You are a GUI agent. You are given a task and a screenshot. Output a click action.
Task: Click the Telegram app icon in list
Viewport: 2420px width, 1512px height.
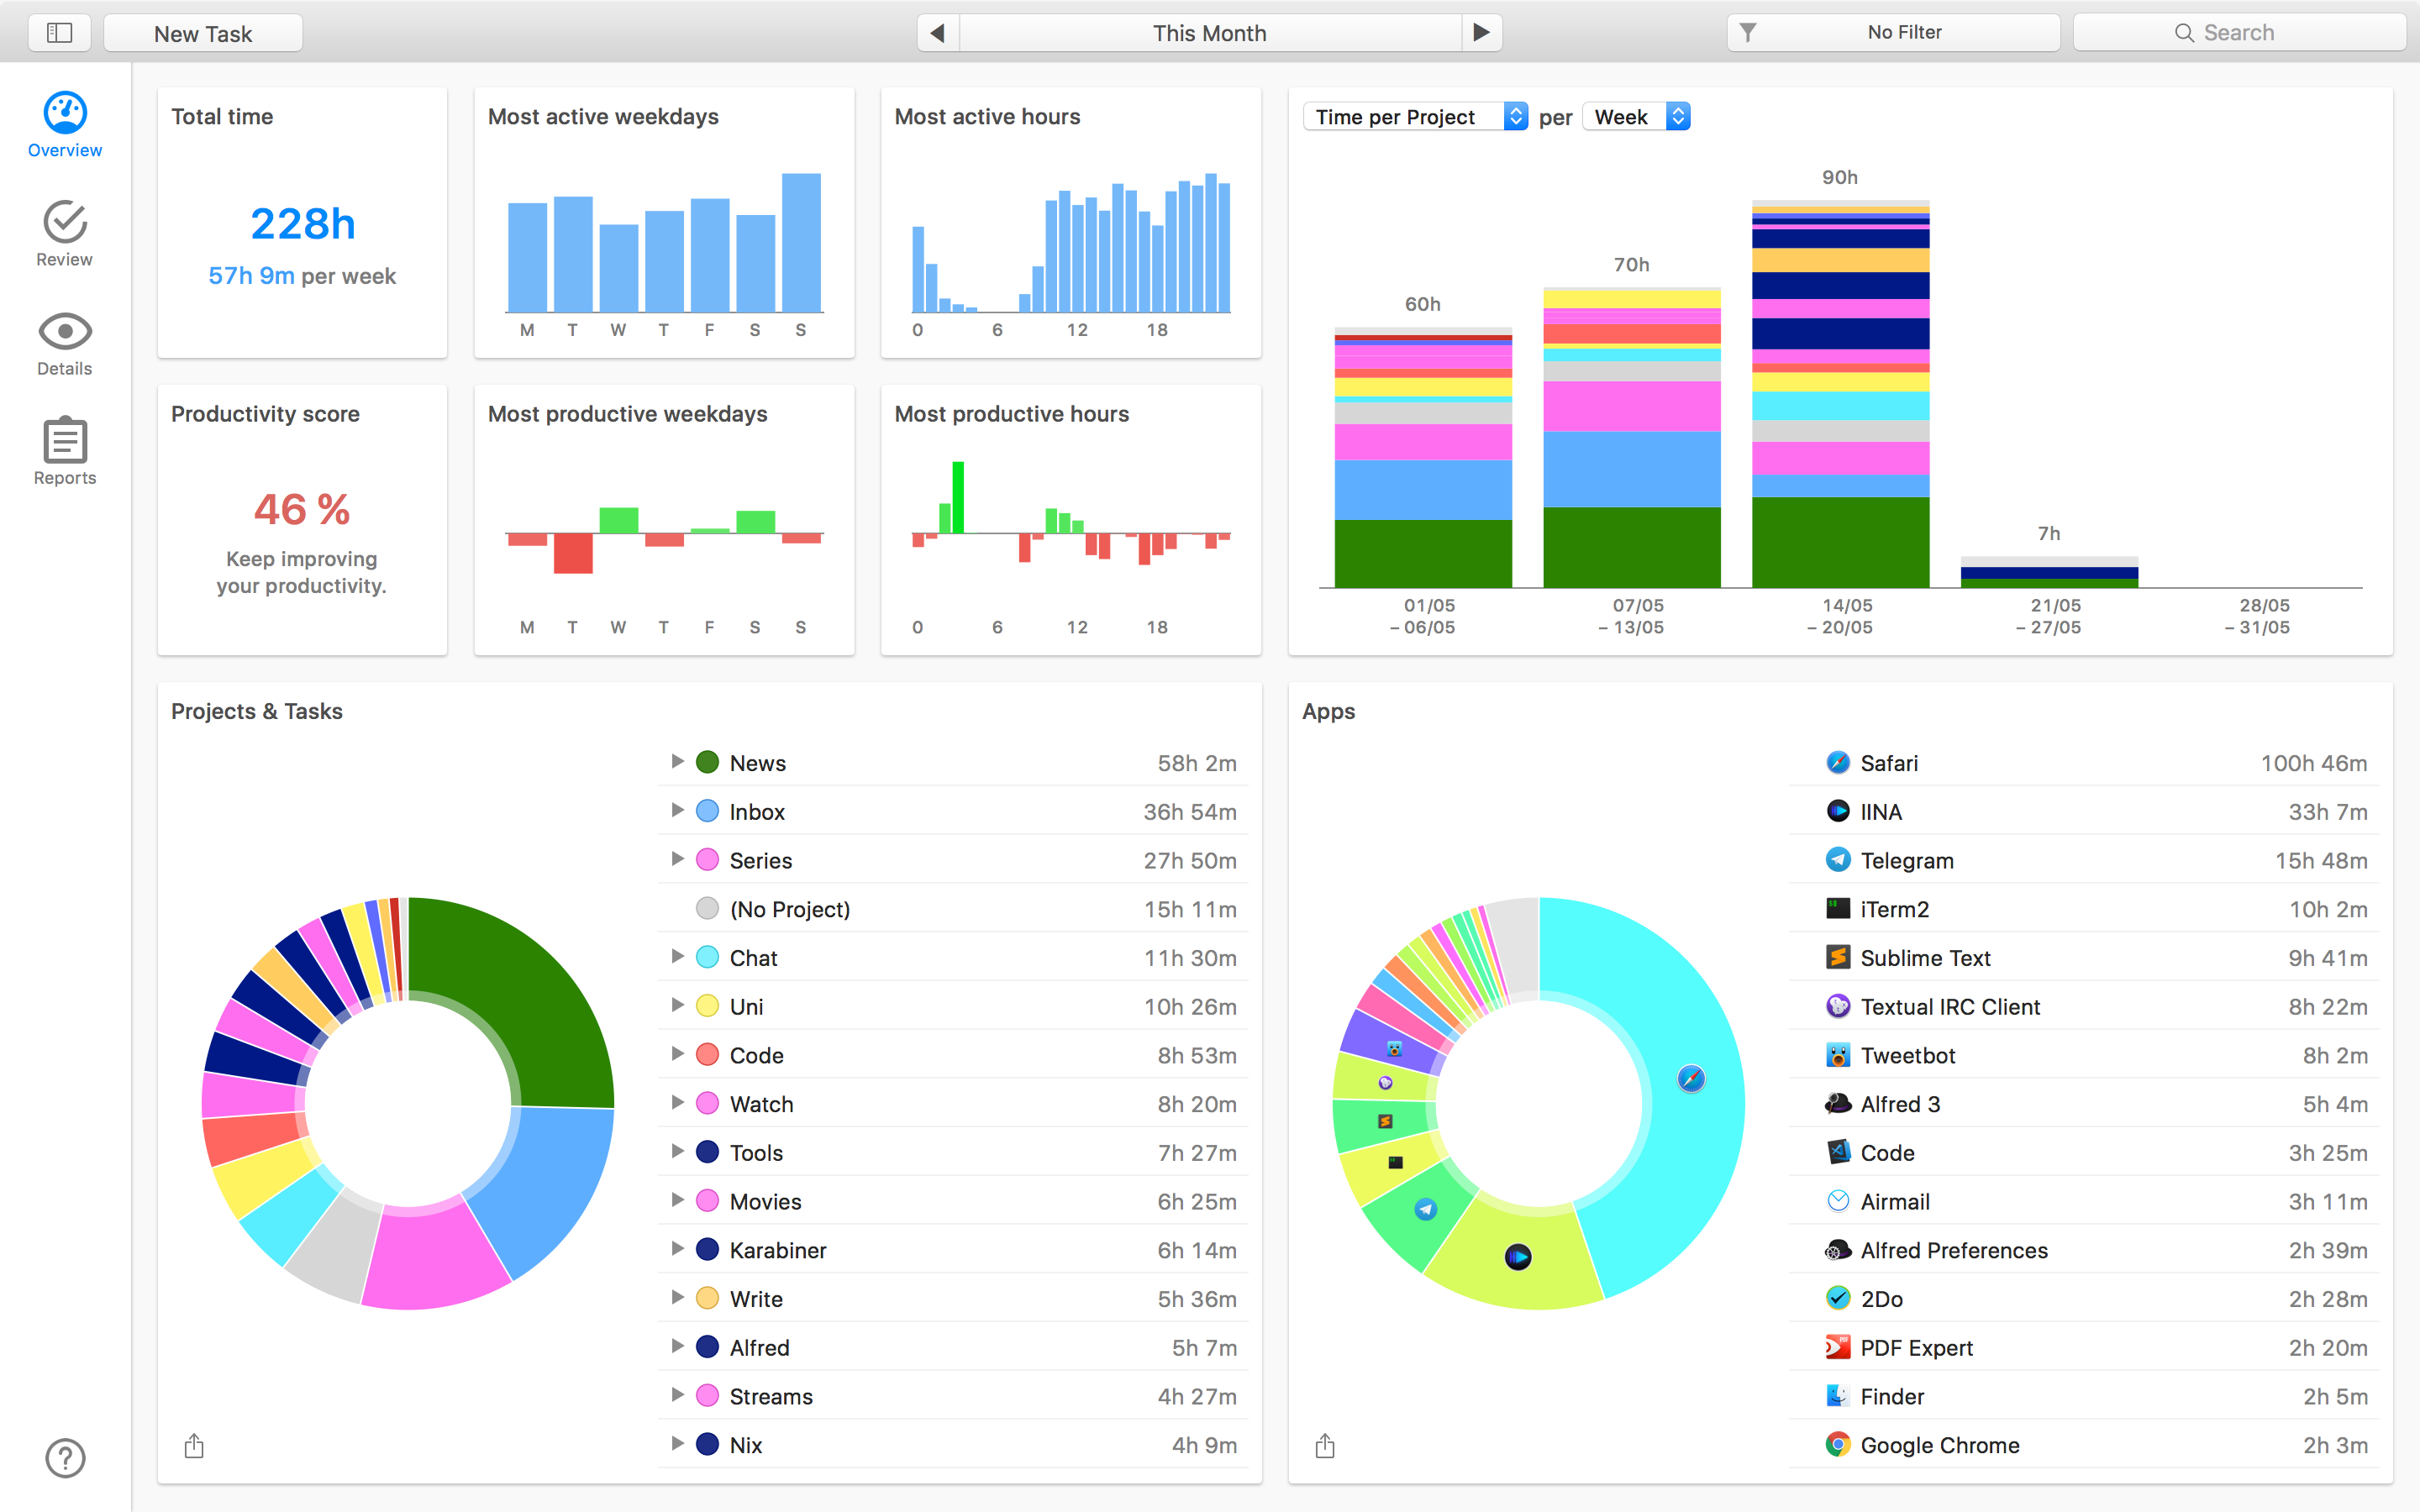(x=1838, y=860)
